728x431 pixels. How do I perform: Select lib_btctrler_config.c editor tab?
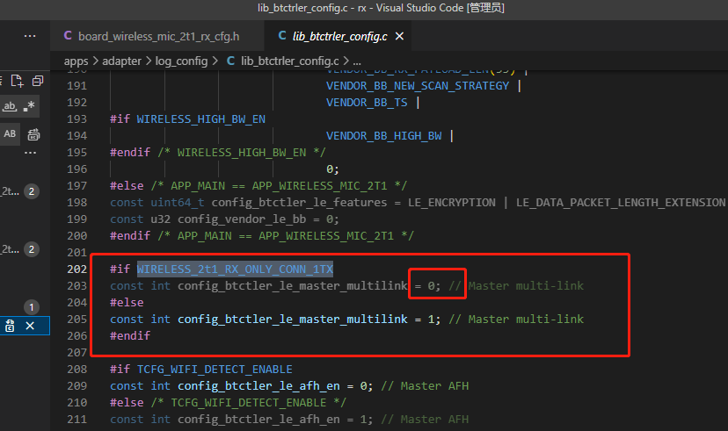click(x=339, y=36)
